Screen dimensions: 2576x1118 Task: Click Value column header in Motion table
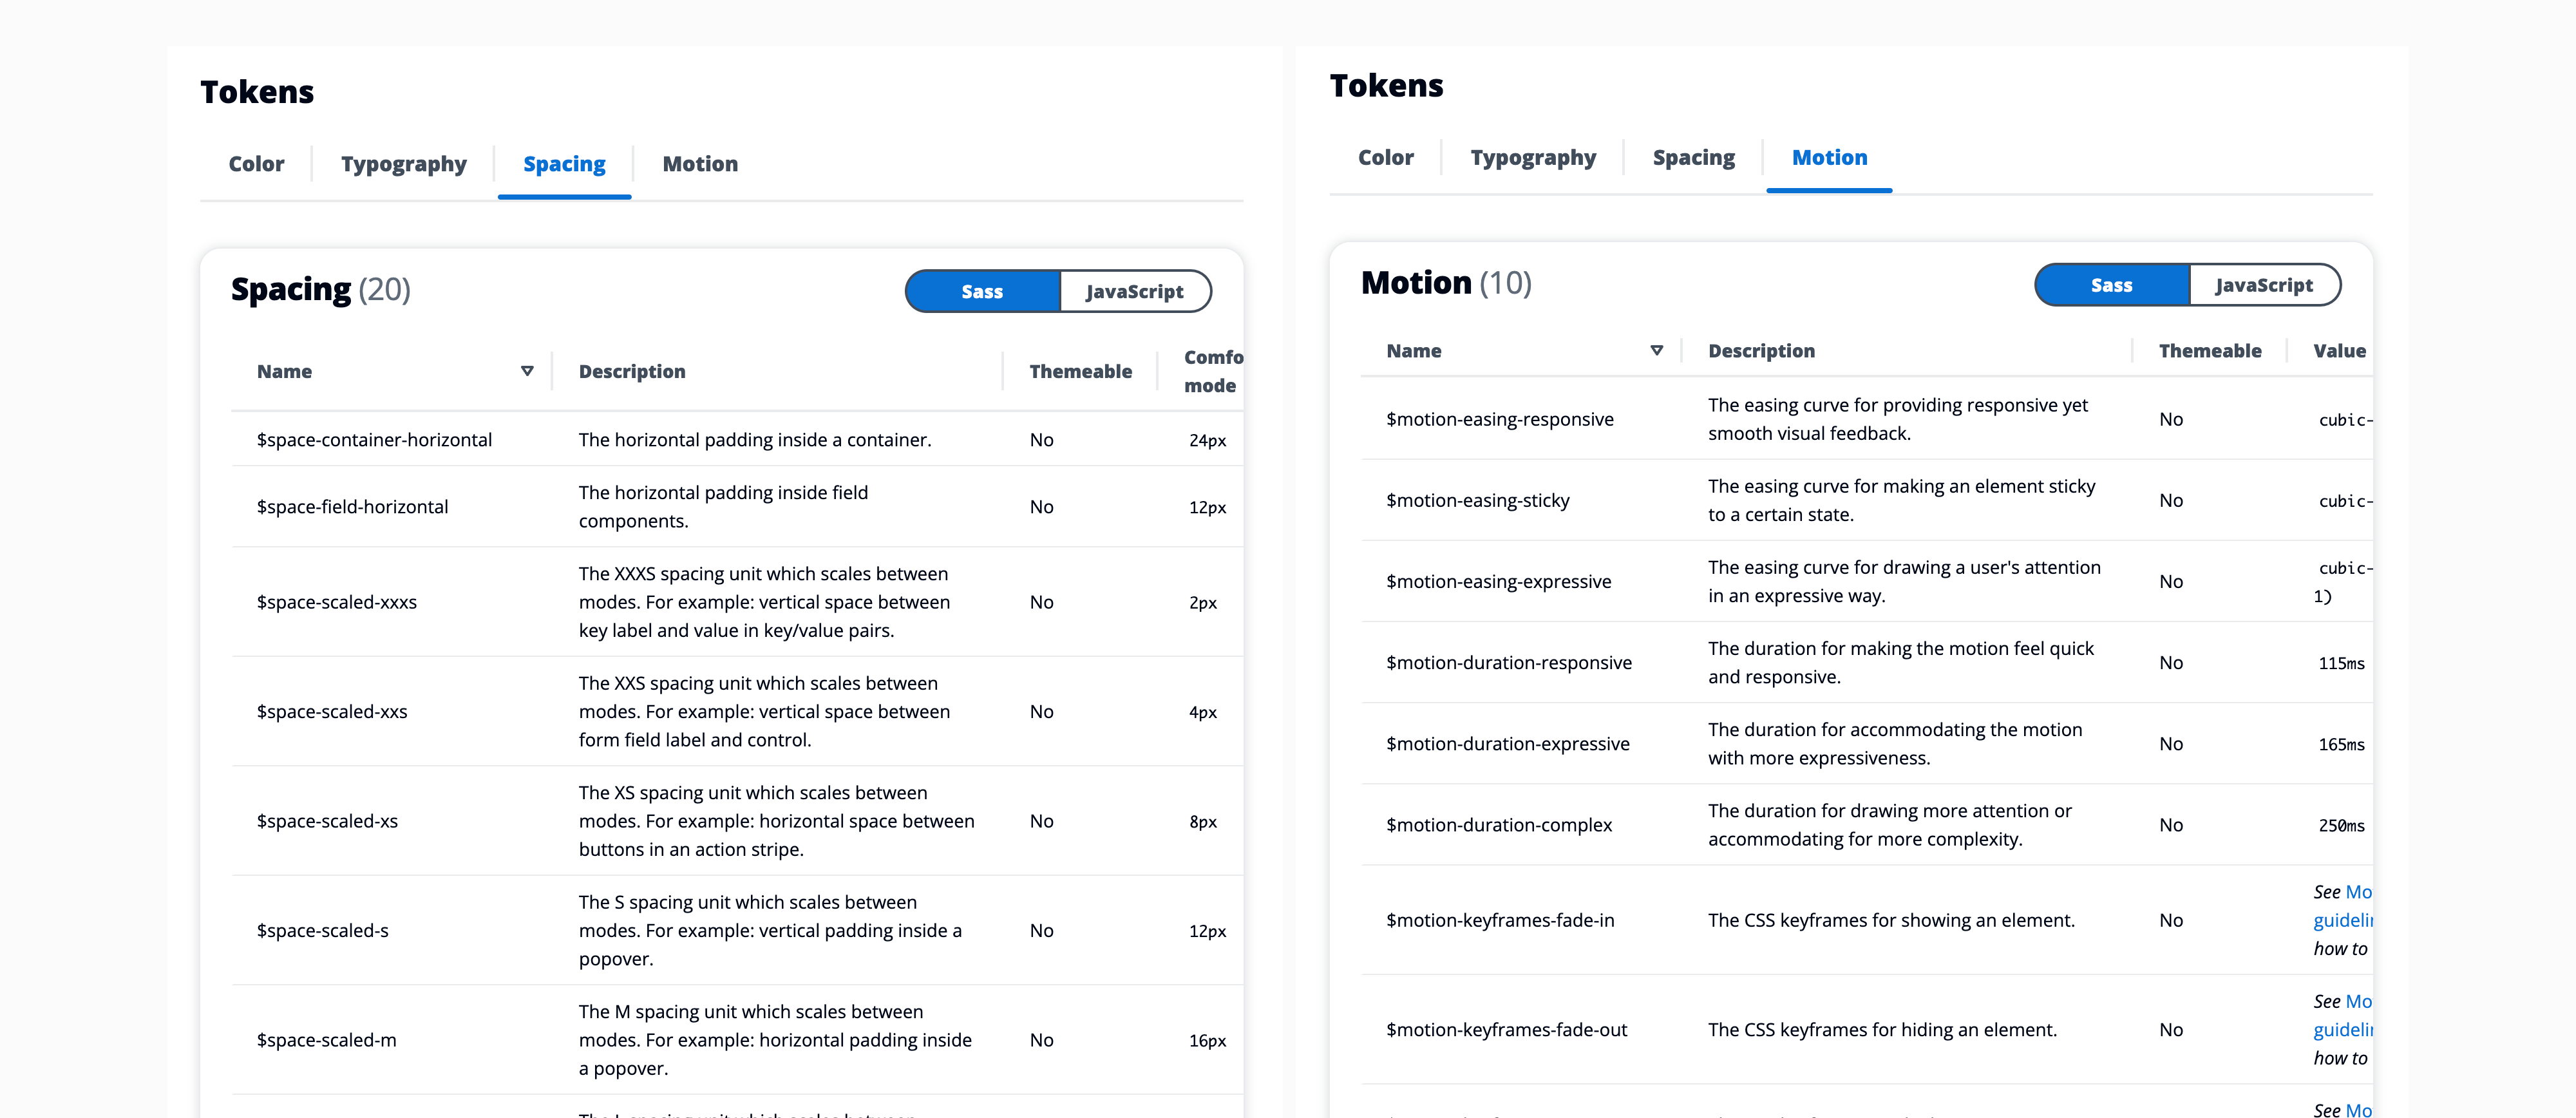[x=2339, y=351]
